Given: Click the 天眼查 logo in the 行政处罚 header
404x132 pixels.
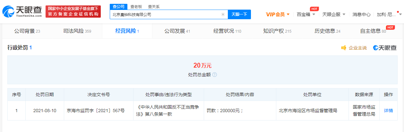Looking at the screenshot, I should point(385,48).
